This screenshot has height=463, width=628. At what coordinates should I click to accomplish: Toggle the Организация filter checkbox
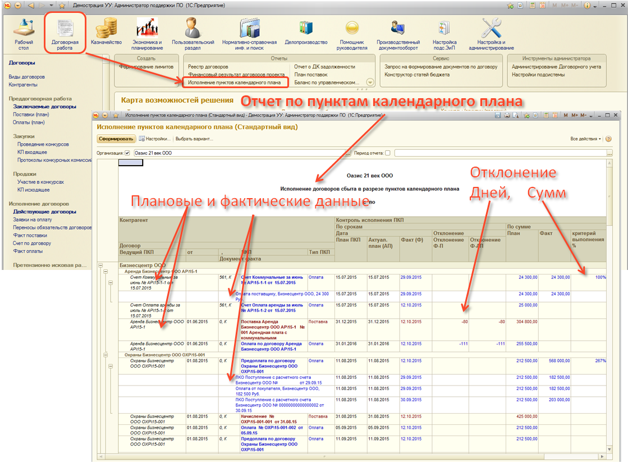(x=127, y=153)
